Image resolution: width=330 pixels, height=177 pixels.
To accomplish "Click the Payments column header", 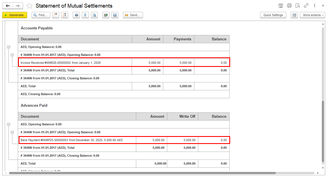I will tap(179, 39).
